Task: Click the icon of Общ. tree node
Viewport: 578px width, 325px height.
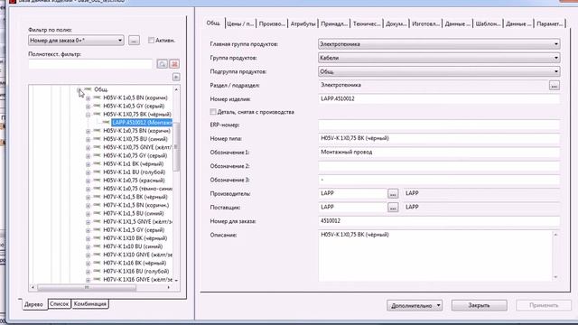Action: point(88,89)
